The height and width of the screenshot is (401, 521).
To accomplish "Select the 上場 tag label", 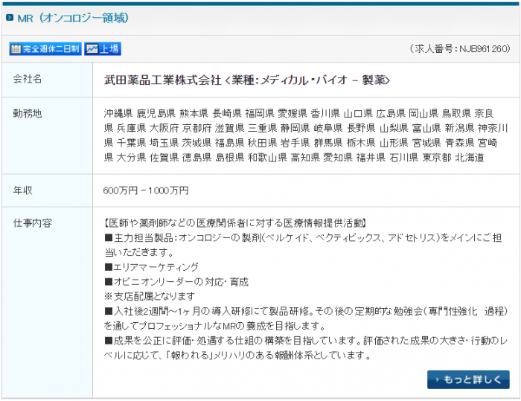I will (x=109, y=49).
